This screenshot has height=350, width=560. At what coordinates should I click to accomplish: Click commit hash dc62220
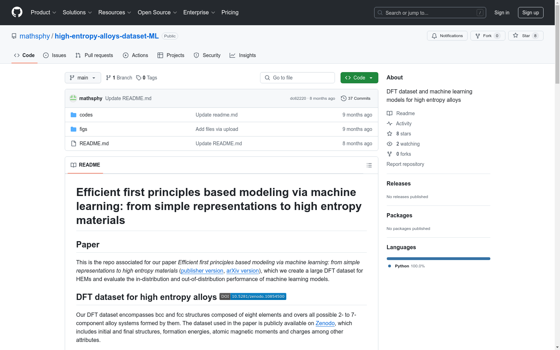click(x=298, y=98)
